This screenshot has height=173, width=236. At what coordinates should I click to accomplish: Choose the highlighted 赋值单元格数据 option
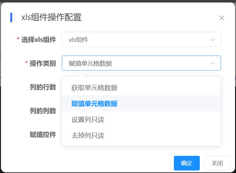pyautogui.click(x=94, y=104)
